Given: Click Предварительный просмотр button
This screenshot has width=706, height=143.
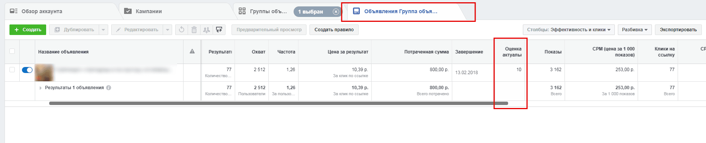Looking at the screenshot, I should (269, 30).
